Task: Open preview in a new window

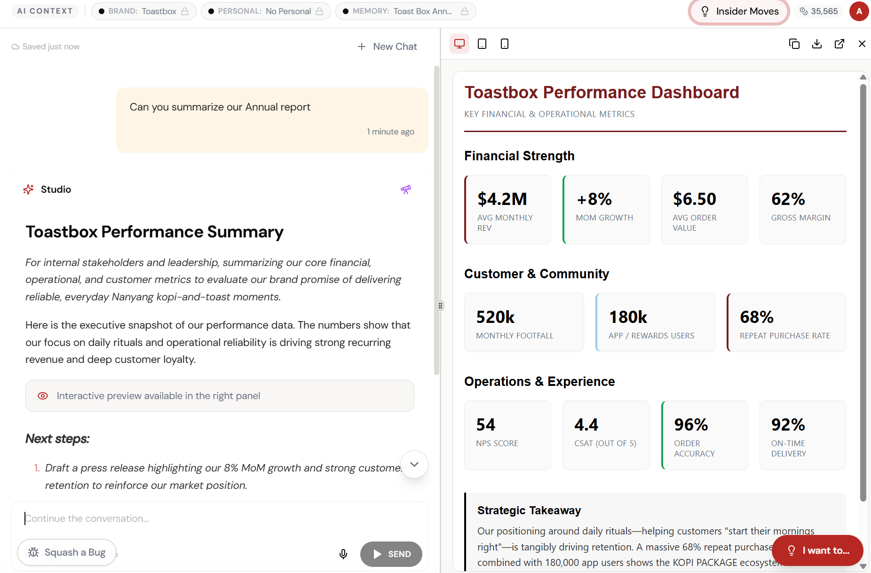Action: [x=839, y=44]
